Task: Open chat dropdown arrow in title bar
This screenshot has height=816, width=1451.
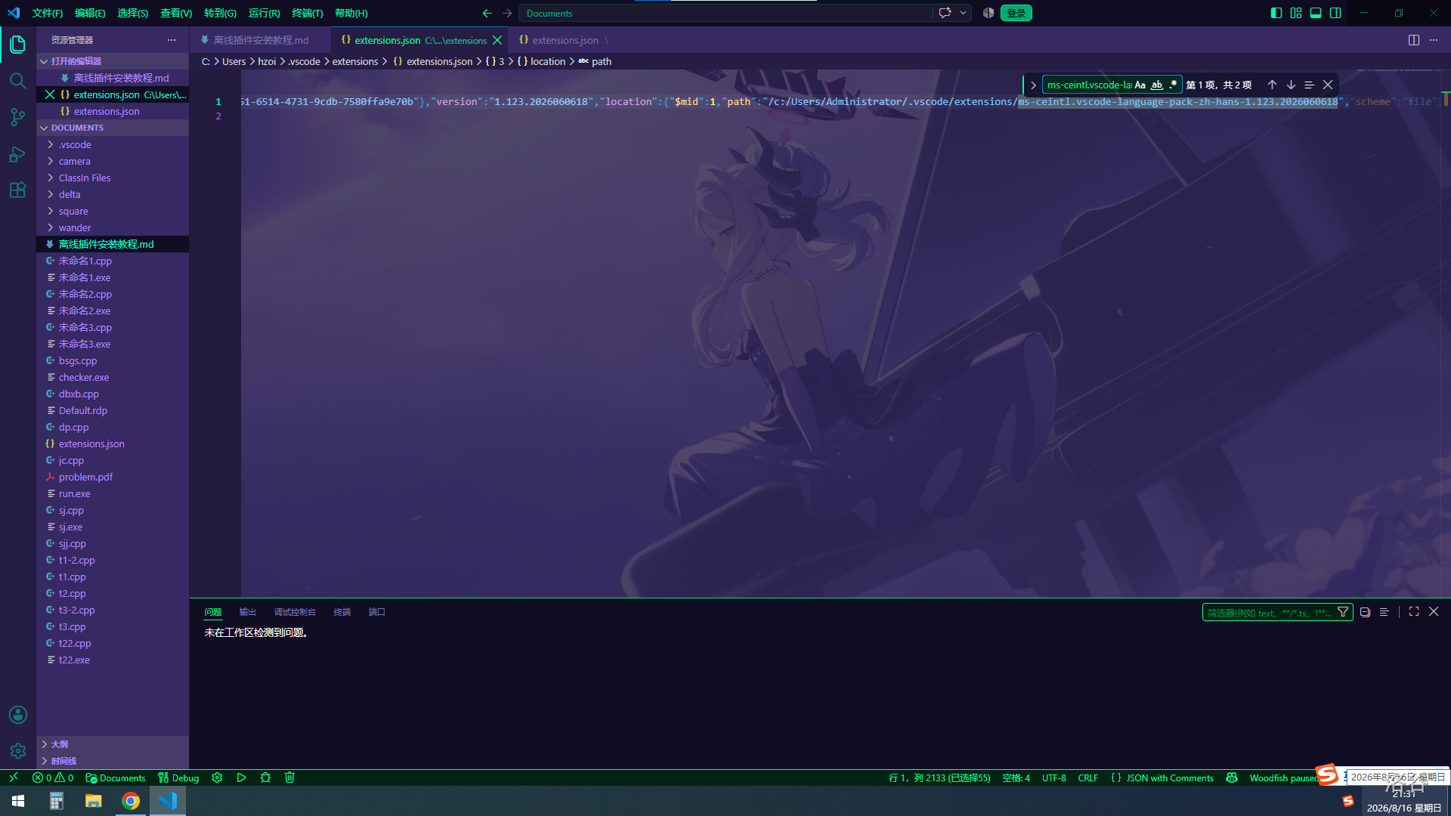Action: click(963, 13)
